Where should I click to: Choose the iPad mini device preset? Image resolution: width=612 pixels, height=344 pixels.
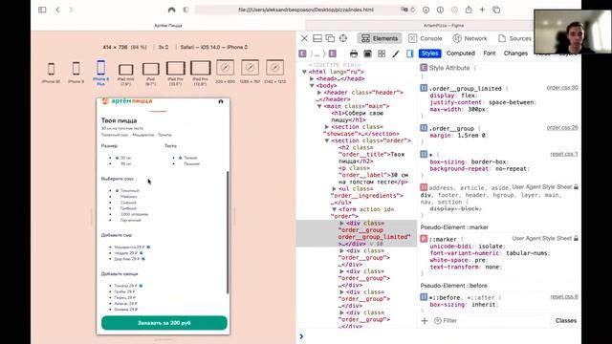(125, 74)
